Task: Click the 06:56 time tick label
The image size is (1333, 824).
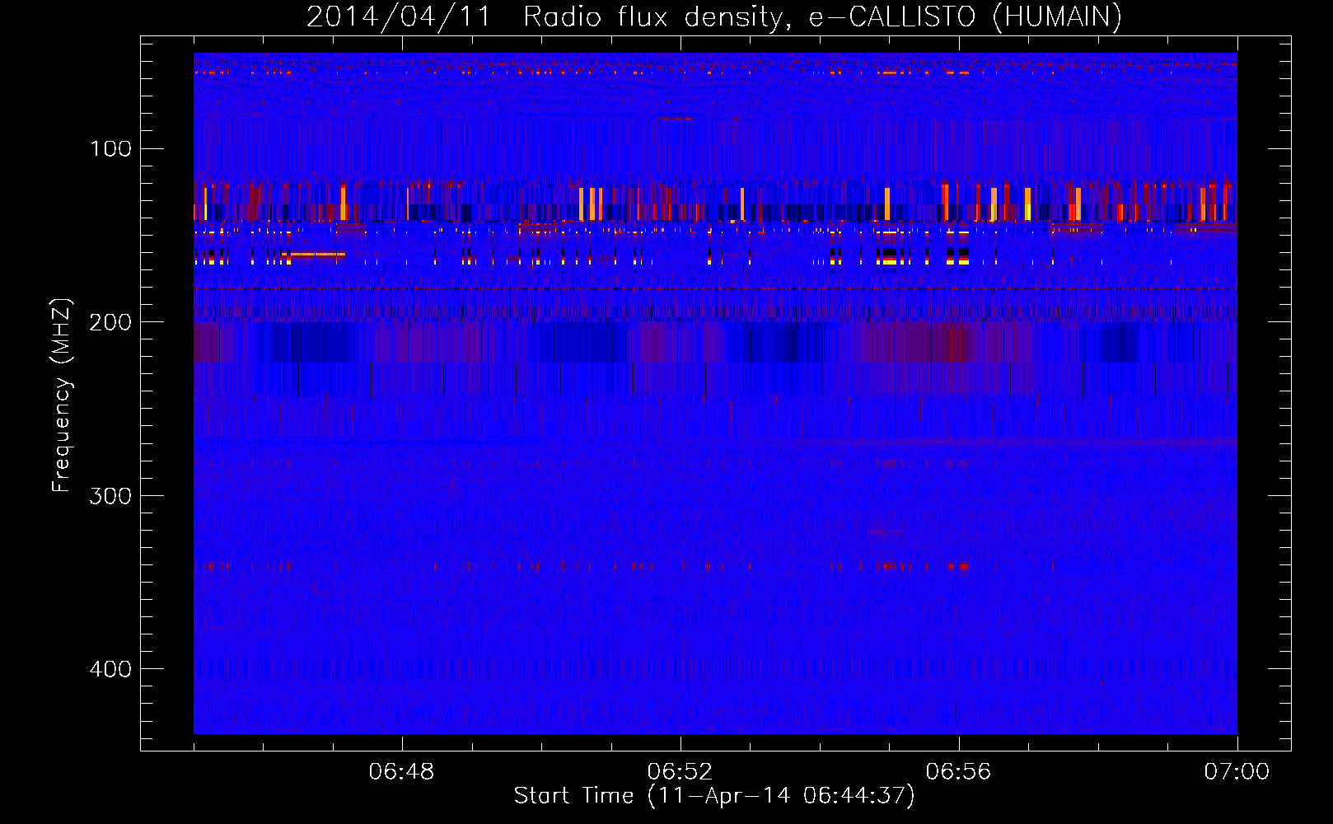Action: tap(958, 772)
